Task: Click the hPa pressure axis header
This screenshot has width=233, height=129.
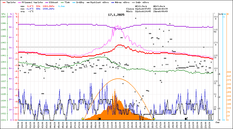Action: click(x=3, y=14)
